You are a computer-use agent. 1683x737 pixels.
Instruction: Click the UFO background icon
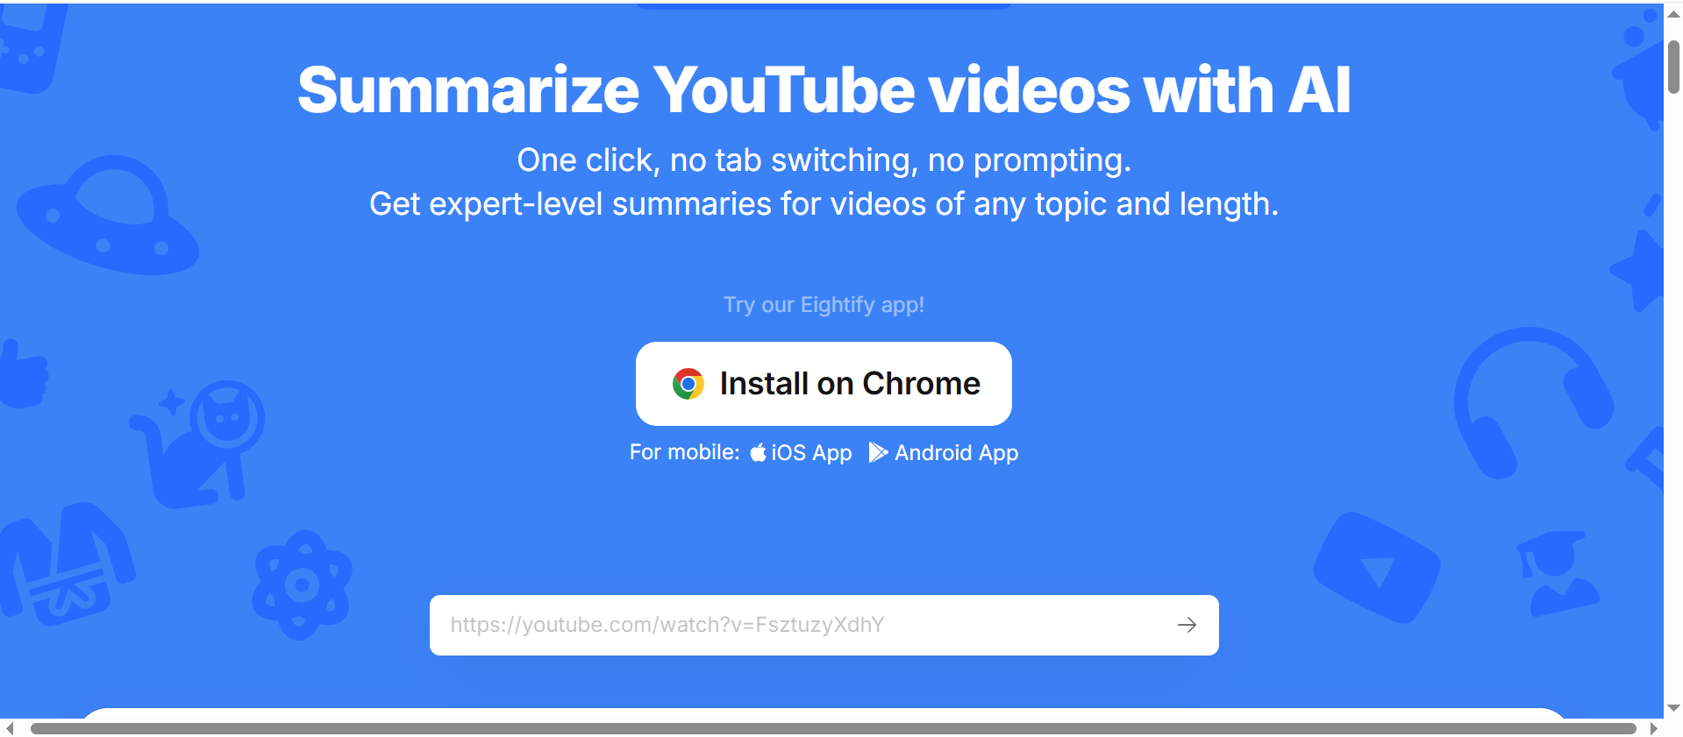pyautogui.click(x=108, y=216)
